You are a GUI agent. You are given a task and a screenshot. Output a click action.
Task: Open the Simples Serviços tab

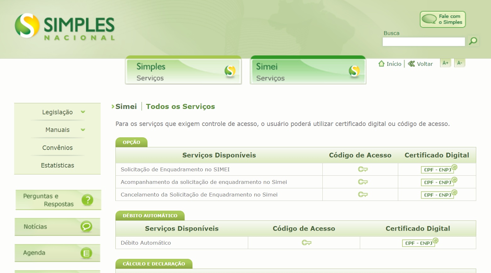coord(183,71)
